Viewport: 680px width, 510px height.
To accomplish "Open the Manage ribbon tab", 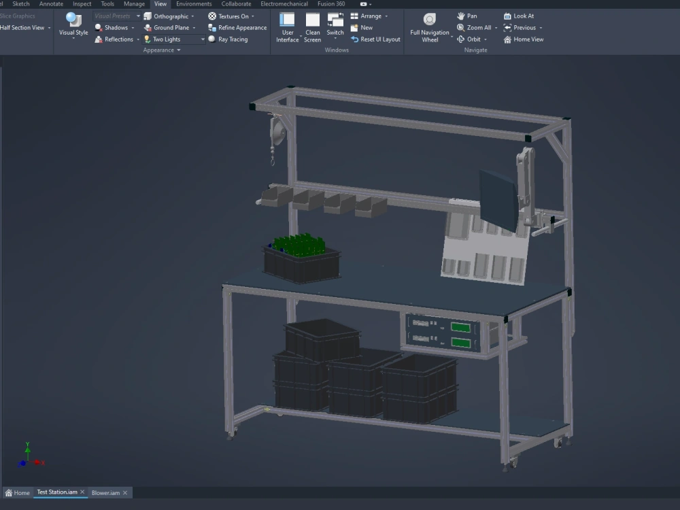I will pyautogui.click(x=135, y=4).
